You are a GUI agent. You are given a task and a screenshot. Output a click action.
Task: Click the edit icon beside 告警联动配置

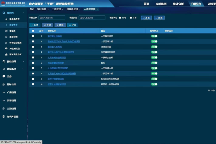(6, 43)
